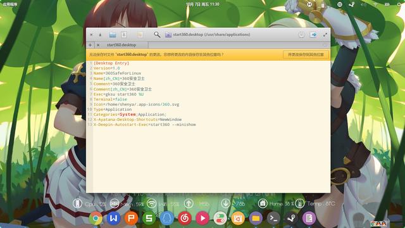
Task: Open QQ from the dock
Action: click(167, 218)
